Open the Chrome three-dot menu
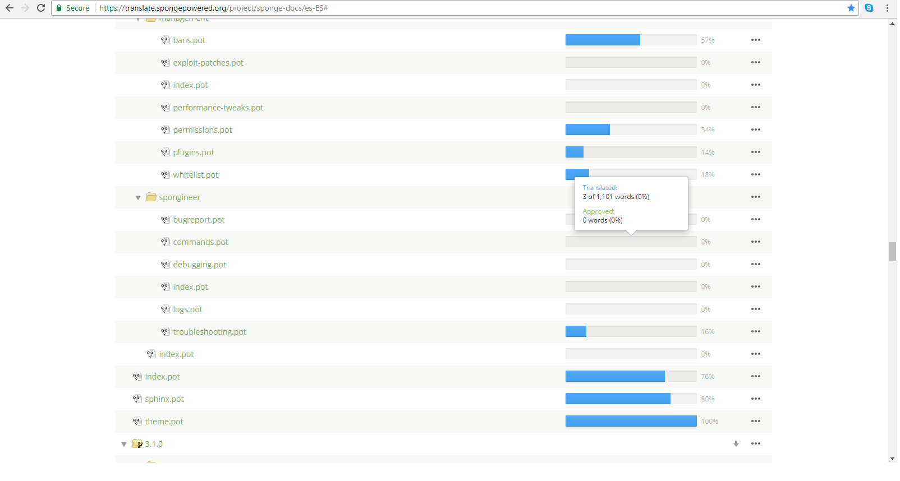The width and height of the screenshot is (900, 481). (887, 8)
